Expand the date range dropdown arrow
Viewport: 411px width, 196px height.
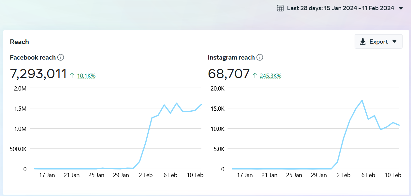pos(401,8)
